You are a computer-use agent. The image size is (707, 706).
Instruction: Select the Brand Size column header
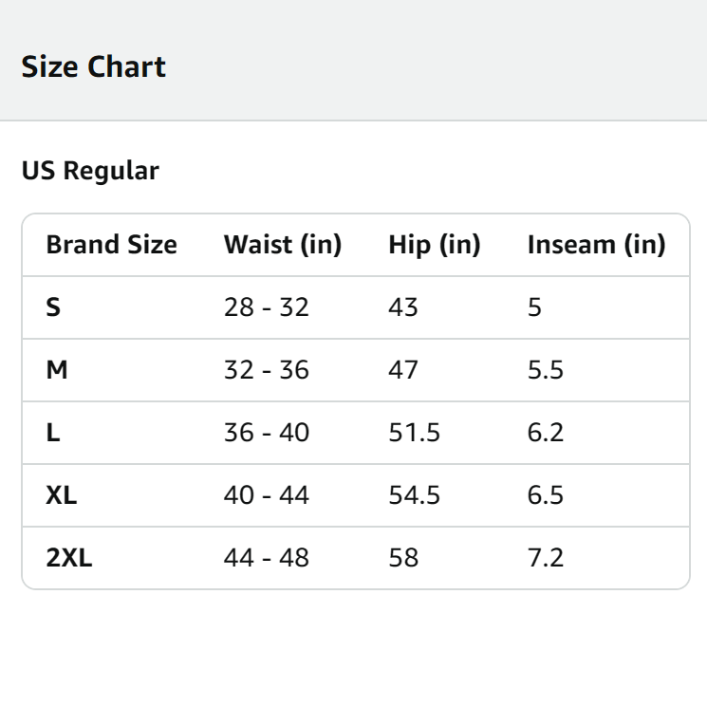point(111,245)
